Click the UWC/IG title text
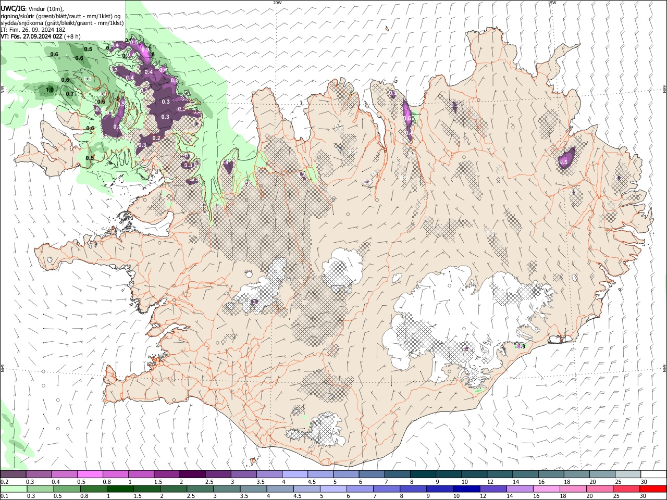The height and width of the screenshot is (500, 667). [x=13, y=8]
